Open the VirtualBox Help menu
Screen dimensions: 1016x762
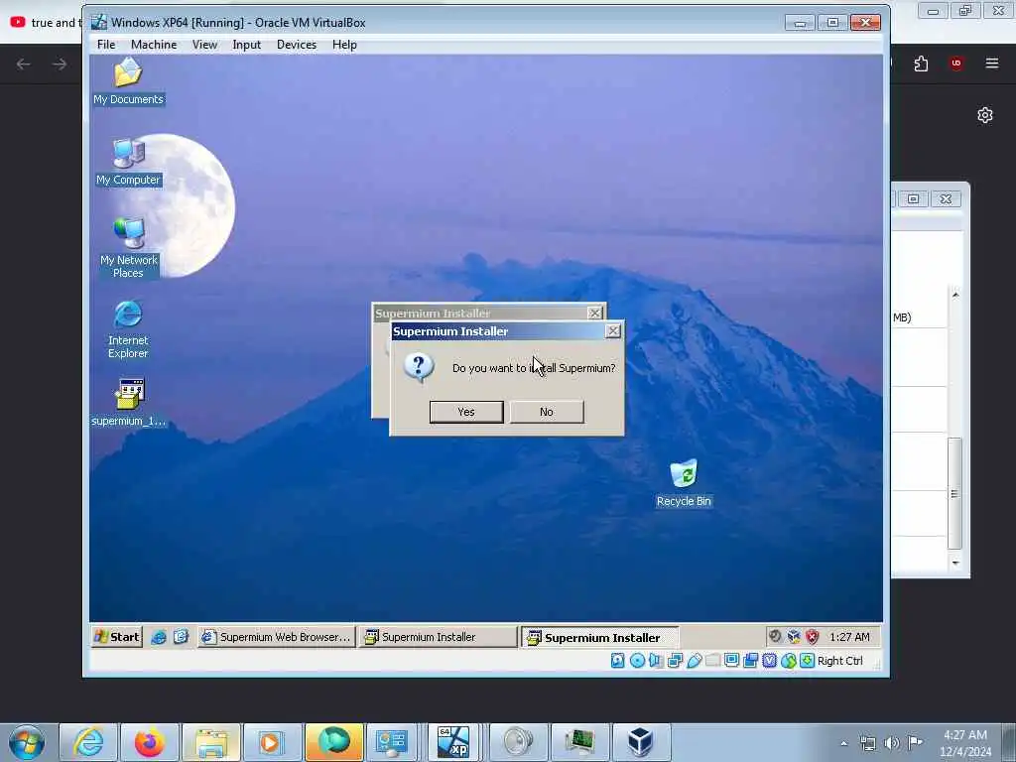(344, 45)
